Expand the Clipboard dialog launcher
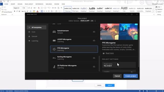 coord(12,15)
